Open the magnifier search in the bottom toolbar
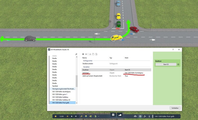The image size is (198, 120). coord(82,116)
